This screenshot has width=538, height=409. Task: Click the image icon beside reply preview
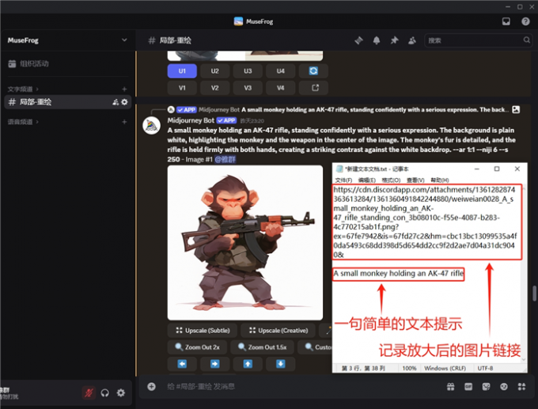coord(516,109)
